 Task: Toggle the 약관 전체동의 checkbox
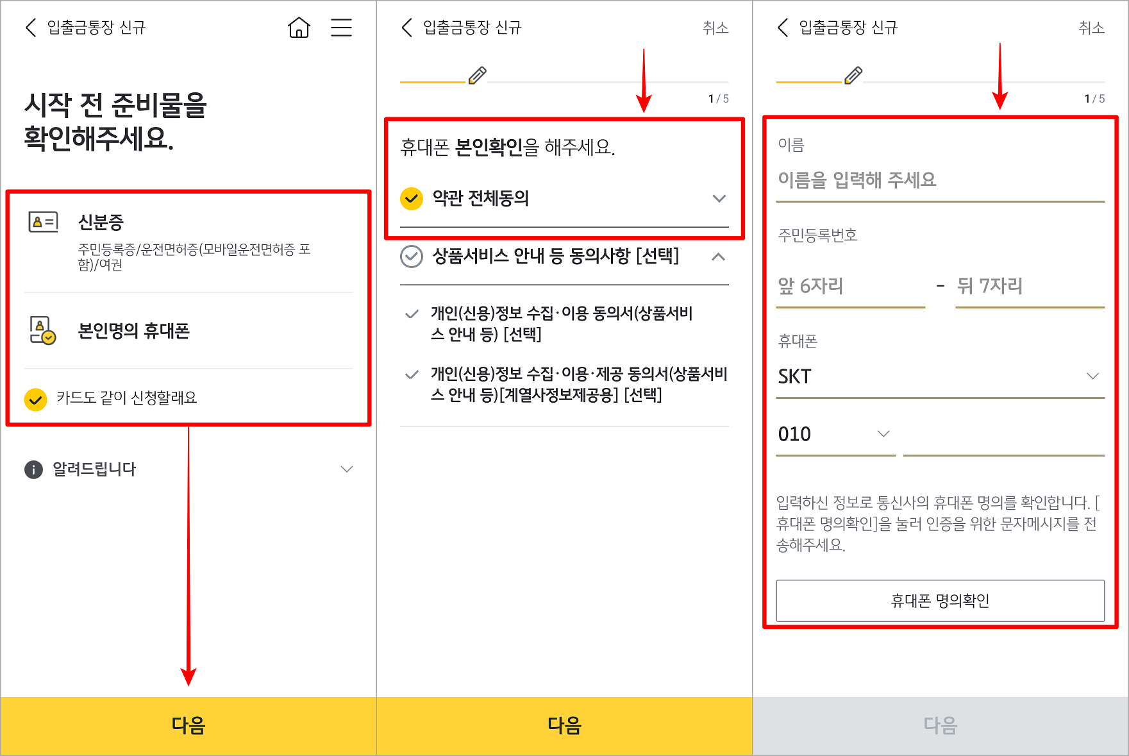[412, 199]
